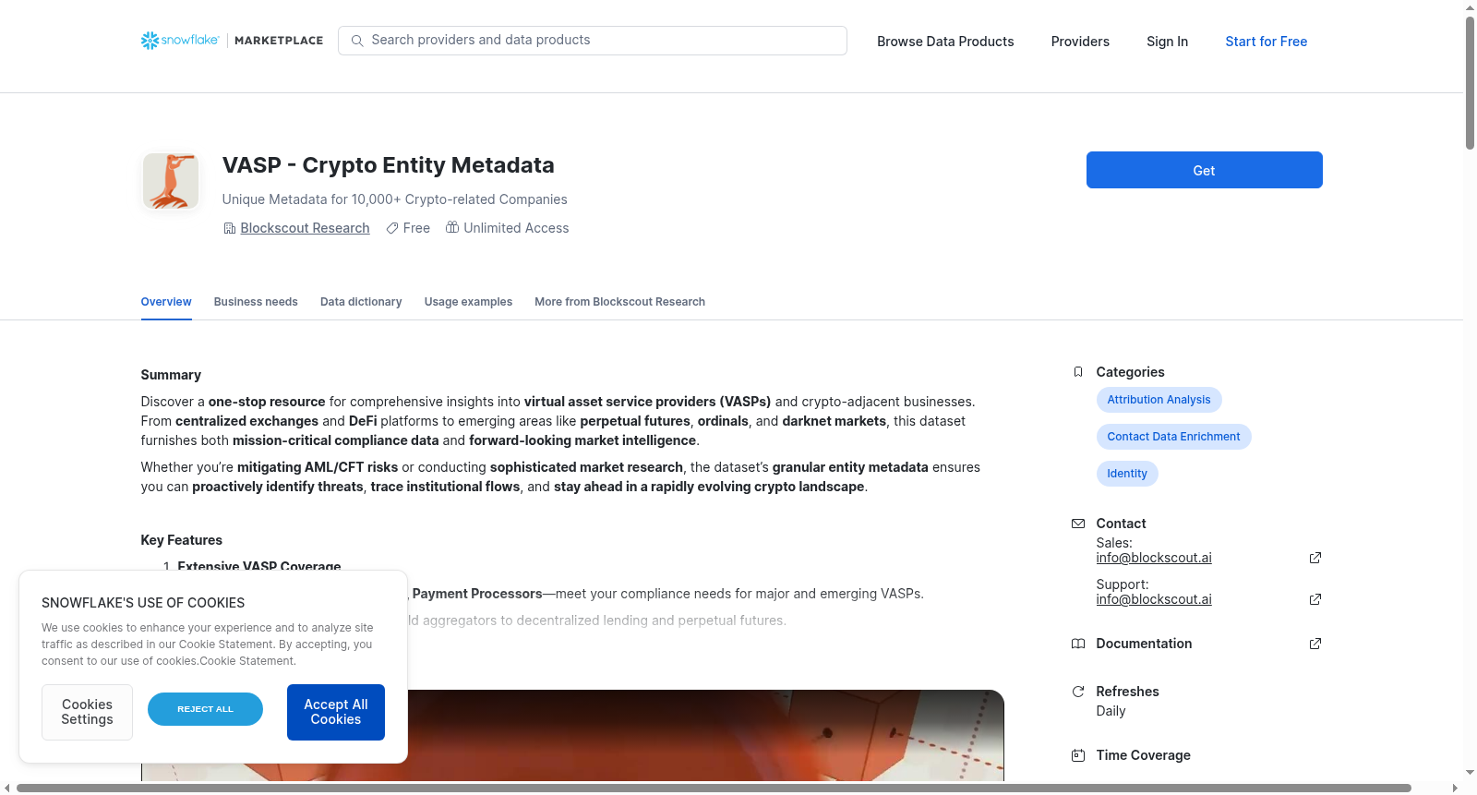
Task: Click the Sales info@blockscout.ai email link
Action: (x=1154, y=558)
